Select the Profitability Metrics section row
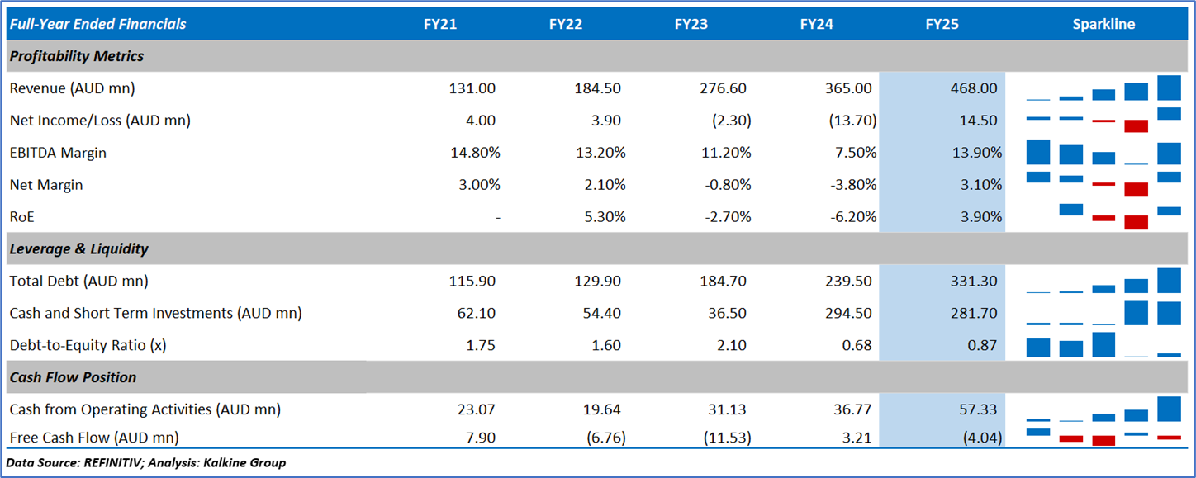The height and width of the screenshot is (478, 1196). [x=77, y=56]
